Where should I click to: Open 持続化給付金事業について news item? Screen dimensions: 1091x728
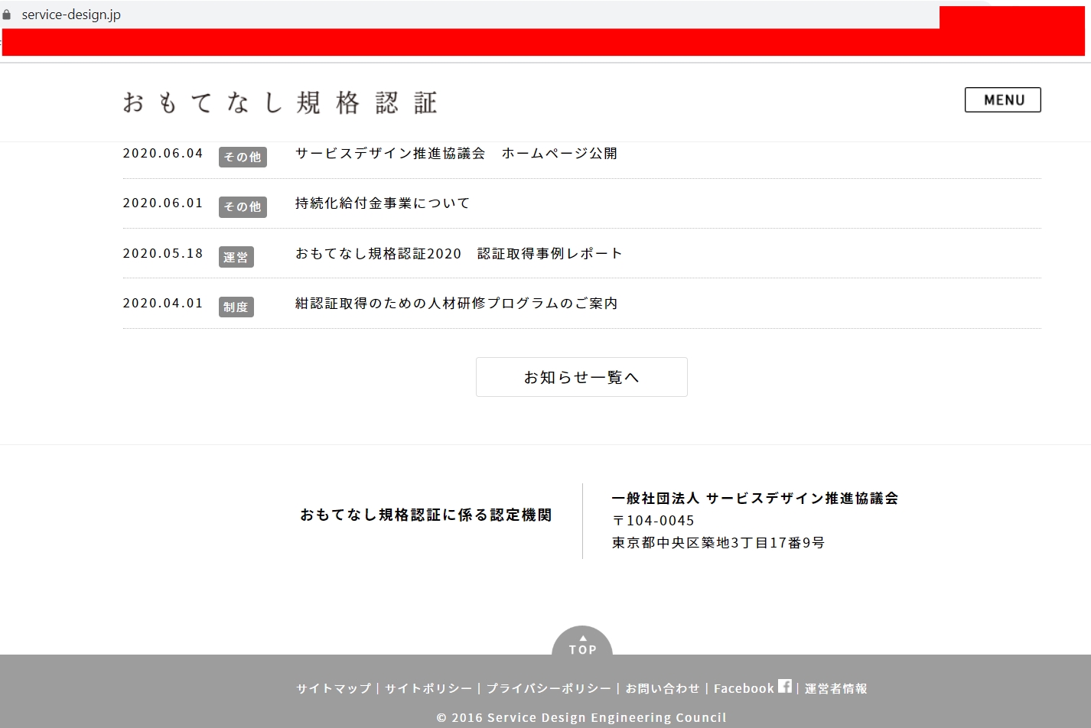click(383, 203)
